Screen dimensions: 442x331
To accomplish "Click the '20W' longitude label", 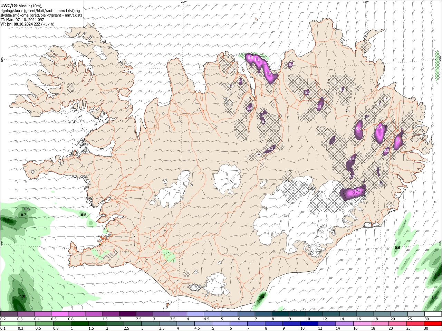I will tap(184, 2).
